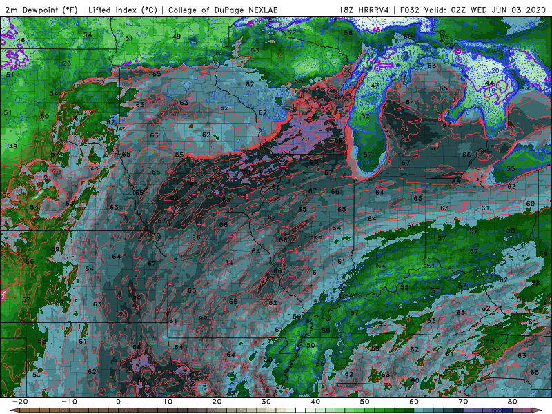
Task: Click the '10' label on the color scale
Action: tap(168, 402)
